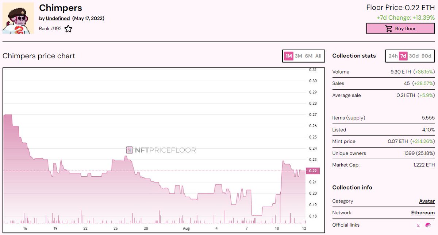
Task: Click the Collection stats heading
Action: pyautogui.click(x=354, y=56)
